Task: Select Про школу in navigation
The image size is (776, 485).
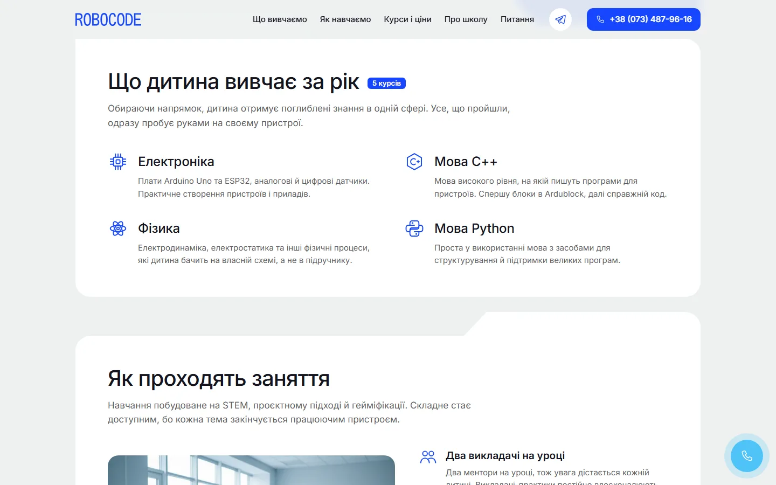Action: [x=466, y=19]
